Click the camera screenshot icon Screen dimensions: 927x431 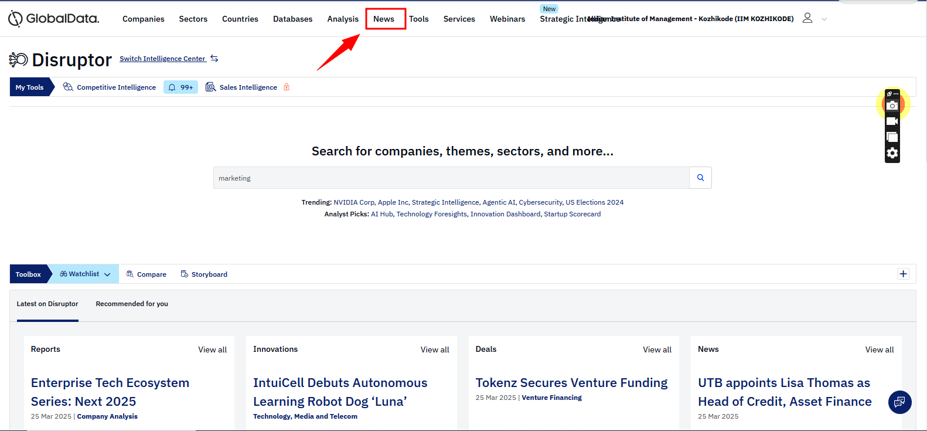point(892,106)
